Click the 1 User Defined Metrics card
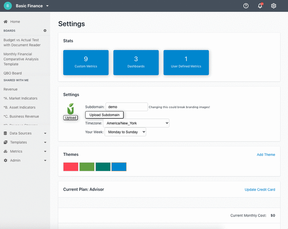Screen dimensions: 288x229 [186, 63]
